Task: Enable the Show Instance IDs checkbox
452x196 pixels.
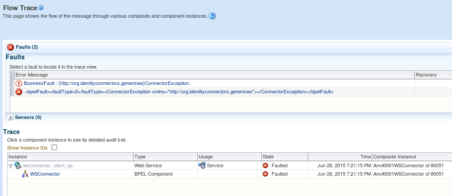Action: coord(54,147)
